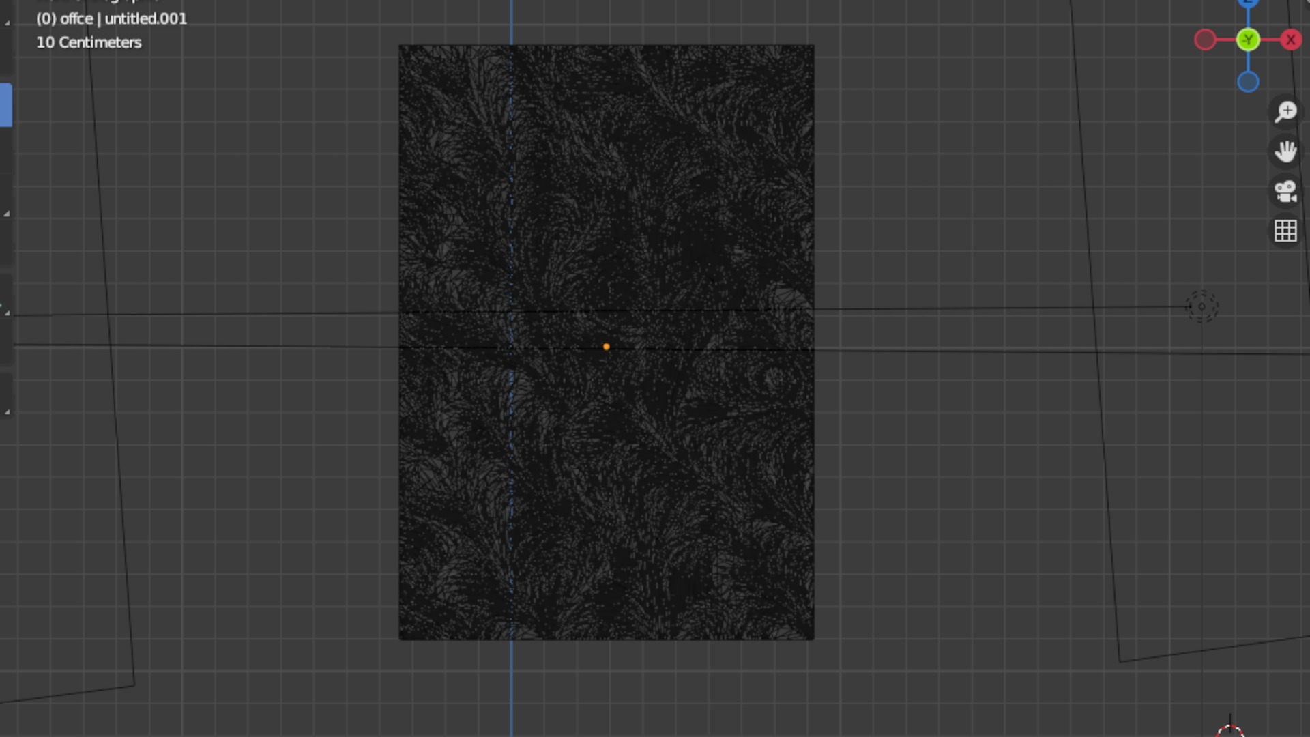Select the dashed-circle light object
The image size is (1310, 737).
(1202, 306)
